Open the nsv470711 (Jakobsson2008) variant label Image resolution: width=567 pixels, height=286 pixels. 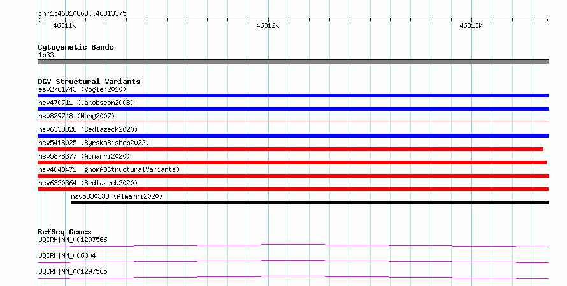[86, 103]
